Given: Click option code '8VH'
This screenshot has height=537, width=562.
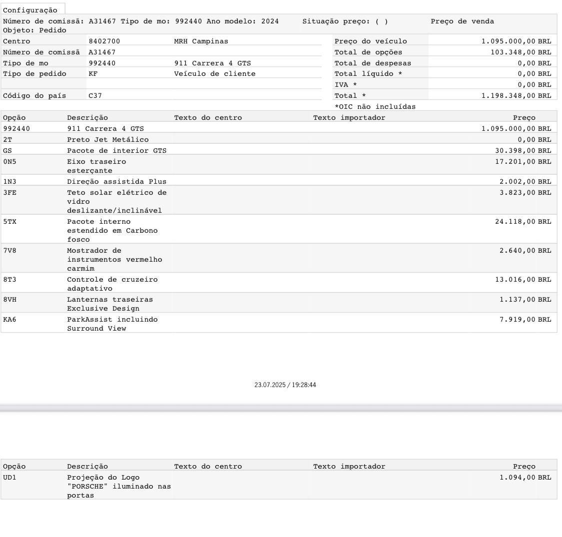Looking at the screenshot, I should click(9, 299).
